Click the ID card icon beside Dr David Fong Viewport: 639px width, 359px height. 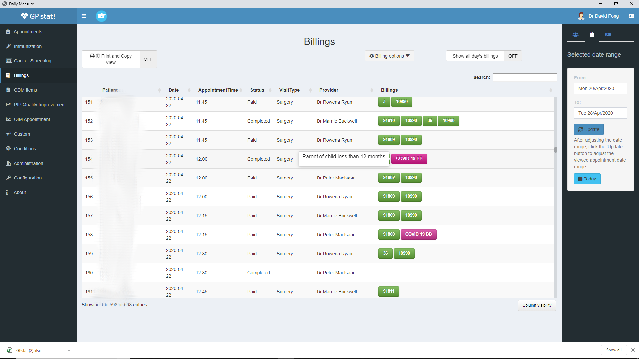coord(631,16)
